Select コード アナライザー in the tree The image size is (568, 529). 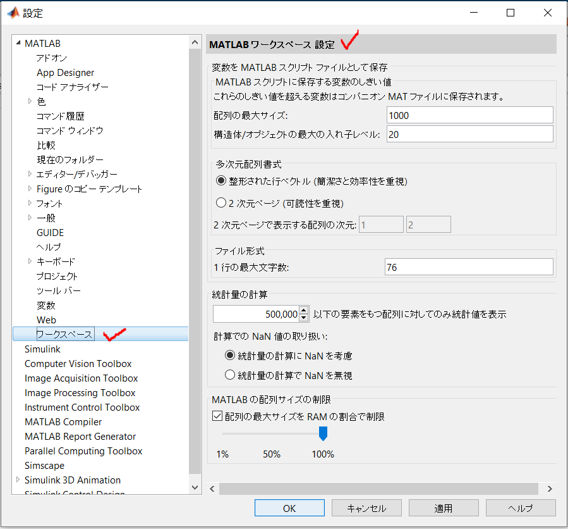click(73, 87)
